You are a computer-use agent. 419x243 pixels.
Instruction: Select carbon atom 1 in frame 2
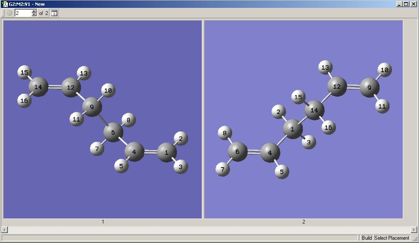pos(293,129)
